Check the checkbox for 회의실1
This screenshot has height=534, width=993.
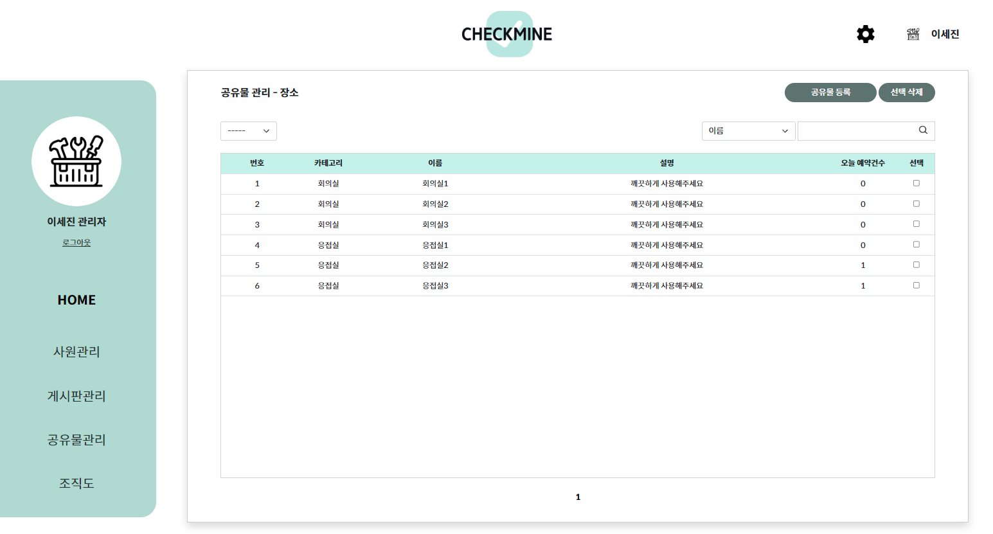coord(917,183)
